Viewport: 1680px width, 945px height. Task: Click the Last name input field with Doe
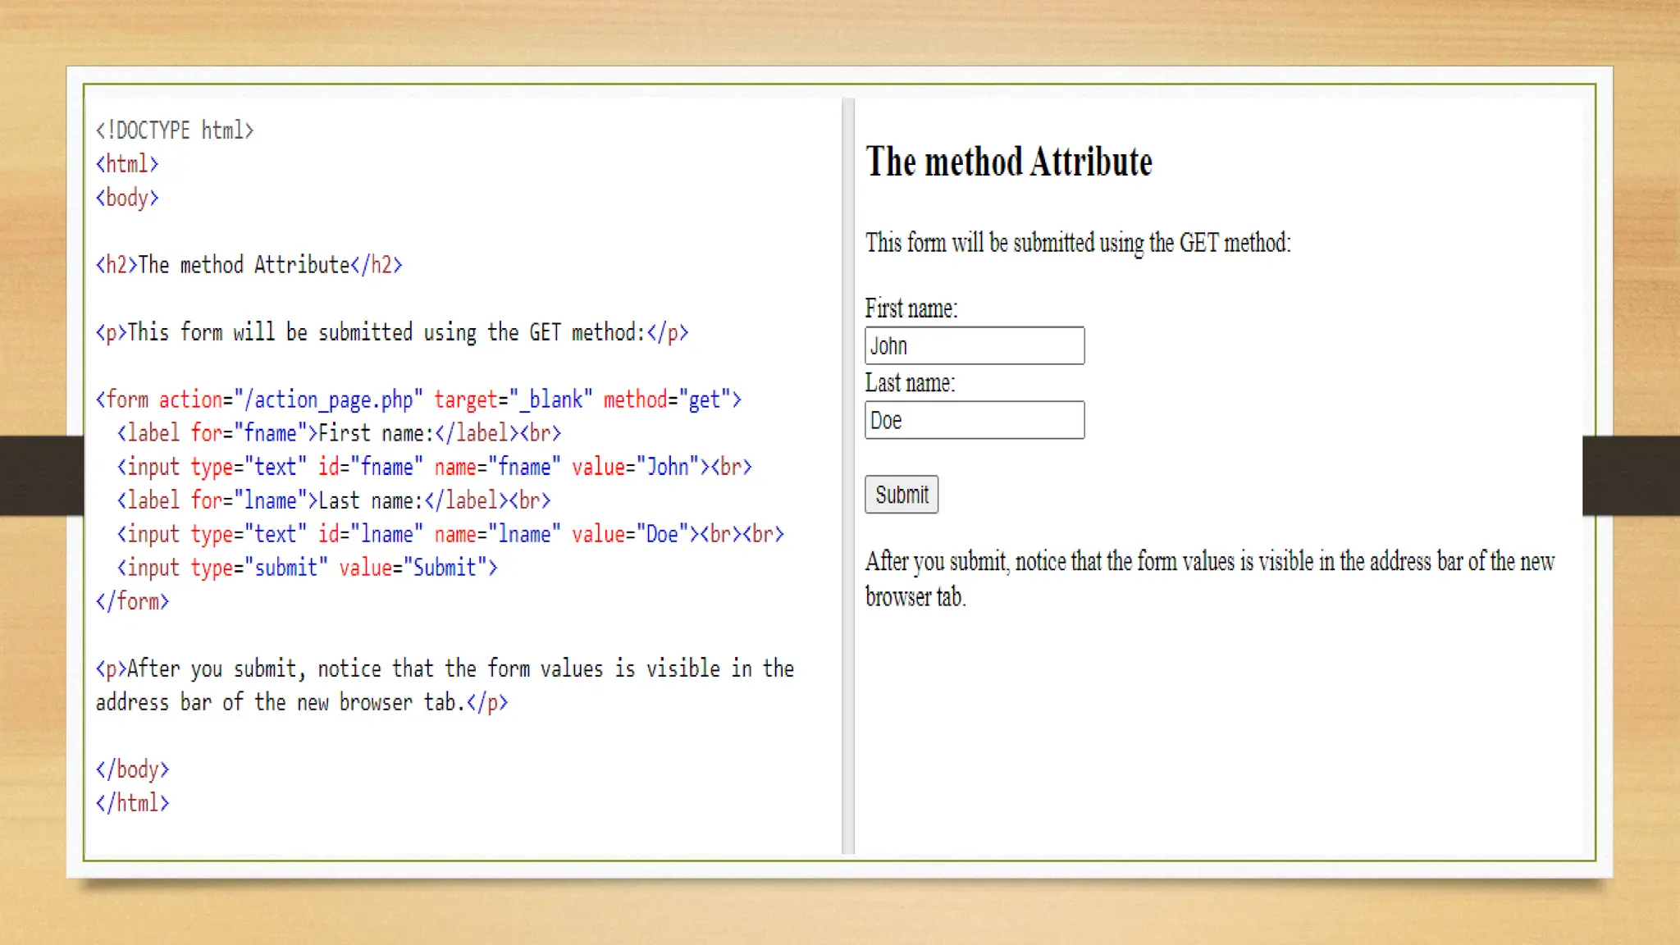[x=974, y=420]
